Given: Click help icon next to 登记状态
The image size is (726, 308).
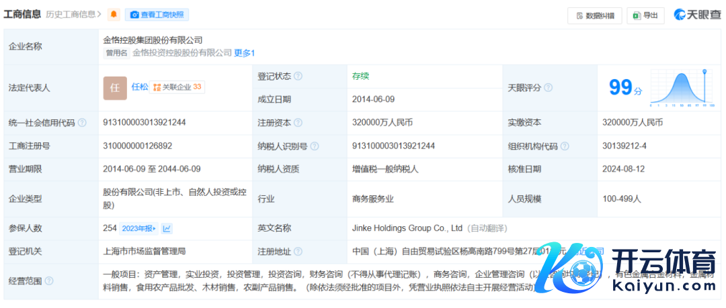Looking at the screenshot, I should point(298,76).
